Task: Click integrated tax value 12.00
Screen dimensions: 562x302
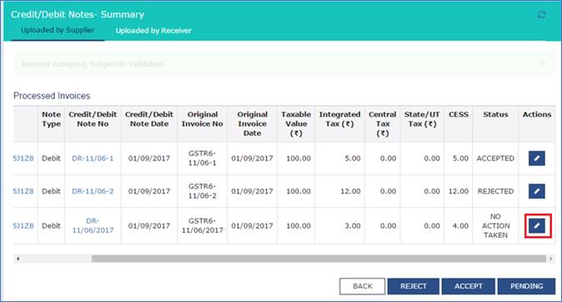Action: point(350,191)
